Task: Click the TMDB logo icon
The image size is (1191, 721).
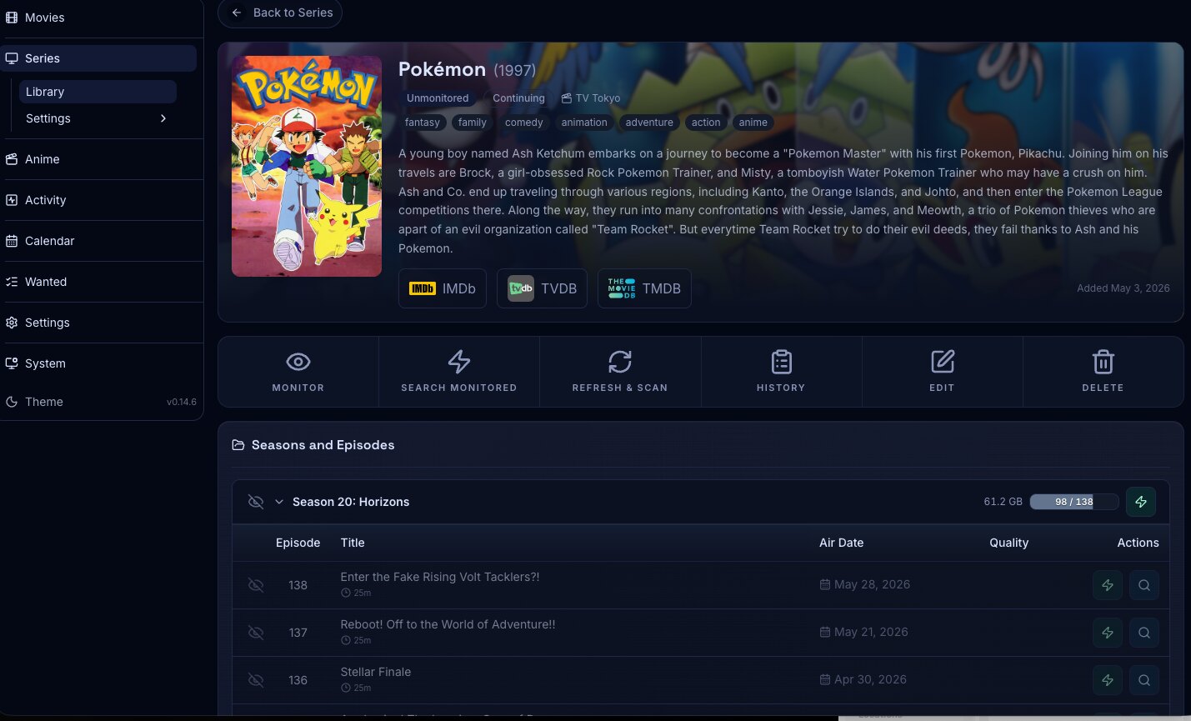Action: point(622,288)
